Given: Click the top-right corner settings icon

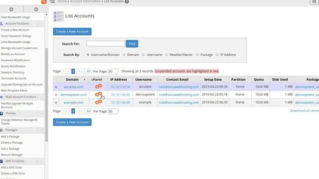Looking at the screenshot, I should coord(314,2).
